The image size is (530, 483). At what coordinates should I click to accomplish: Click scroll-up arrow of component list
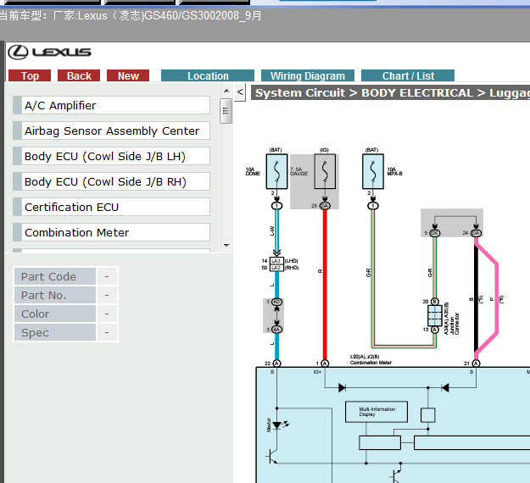(x=226, y=91)
